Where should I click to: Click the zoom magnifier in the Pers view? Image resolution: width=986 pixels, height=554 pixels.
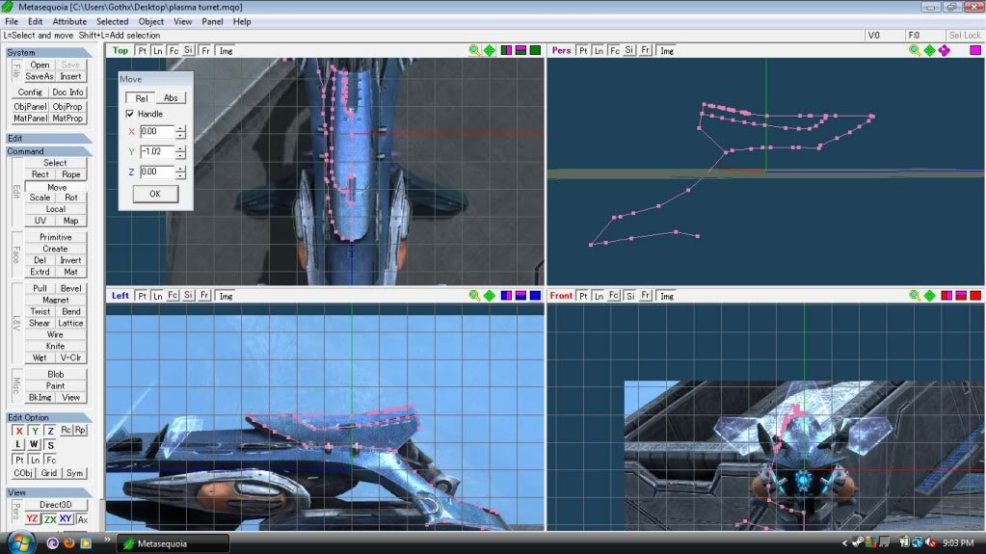(x=915, y=50)
